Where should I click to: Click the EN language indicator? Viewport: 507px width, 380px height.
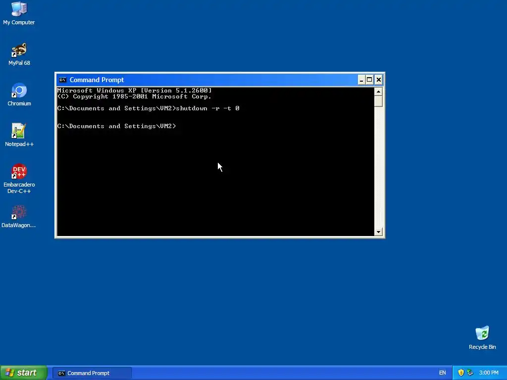coord(442,373)
